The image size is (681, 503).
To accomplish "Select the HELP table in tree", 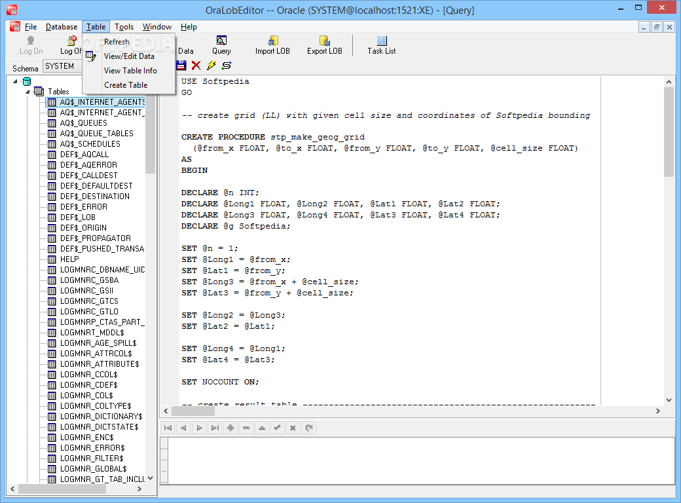I will [69, 259].
